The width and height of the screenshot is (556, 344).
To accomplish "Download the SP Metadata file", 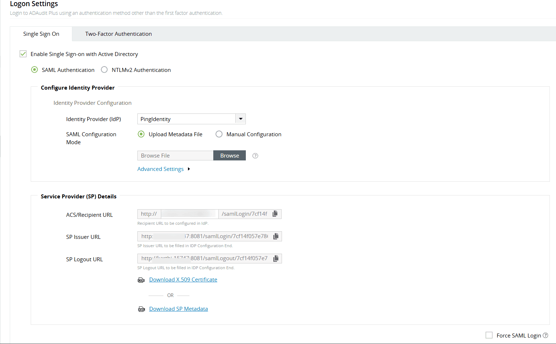I will (x=178, y=309).
